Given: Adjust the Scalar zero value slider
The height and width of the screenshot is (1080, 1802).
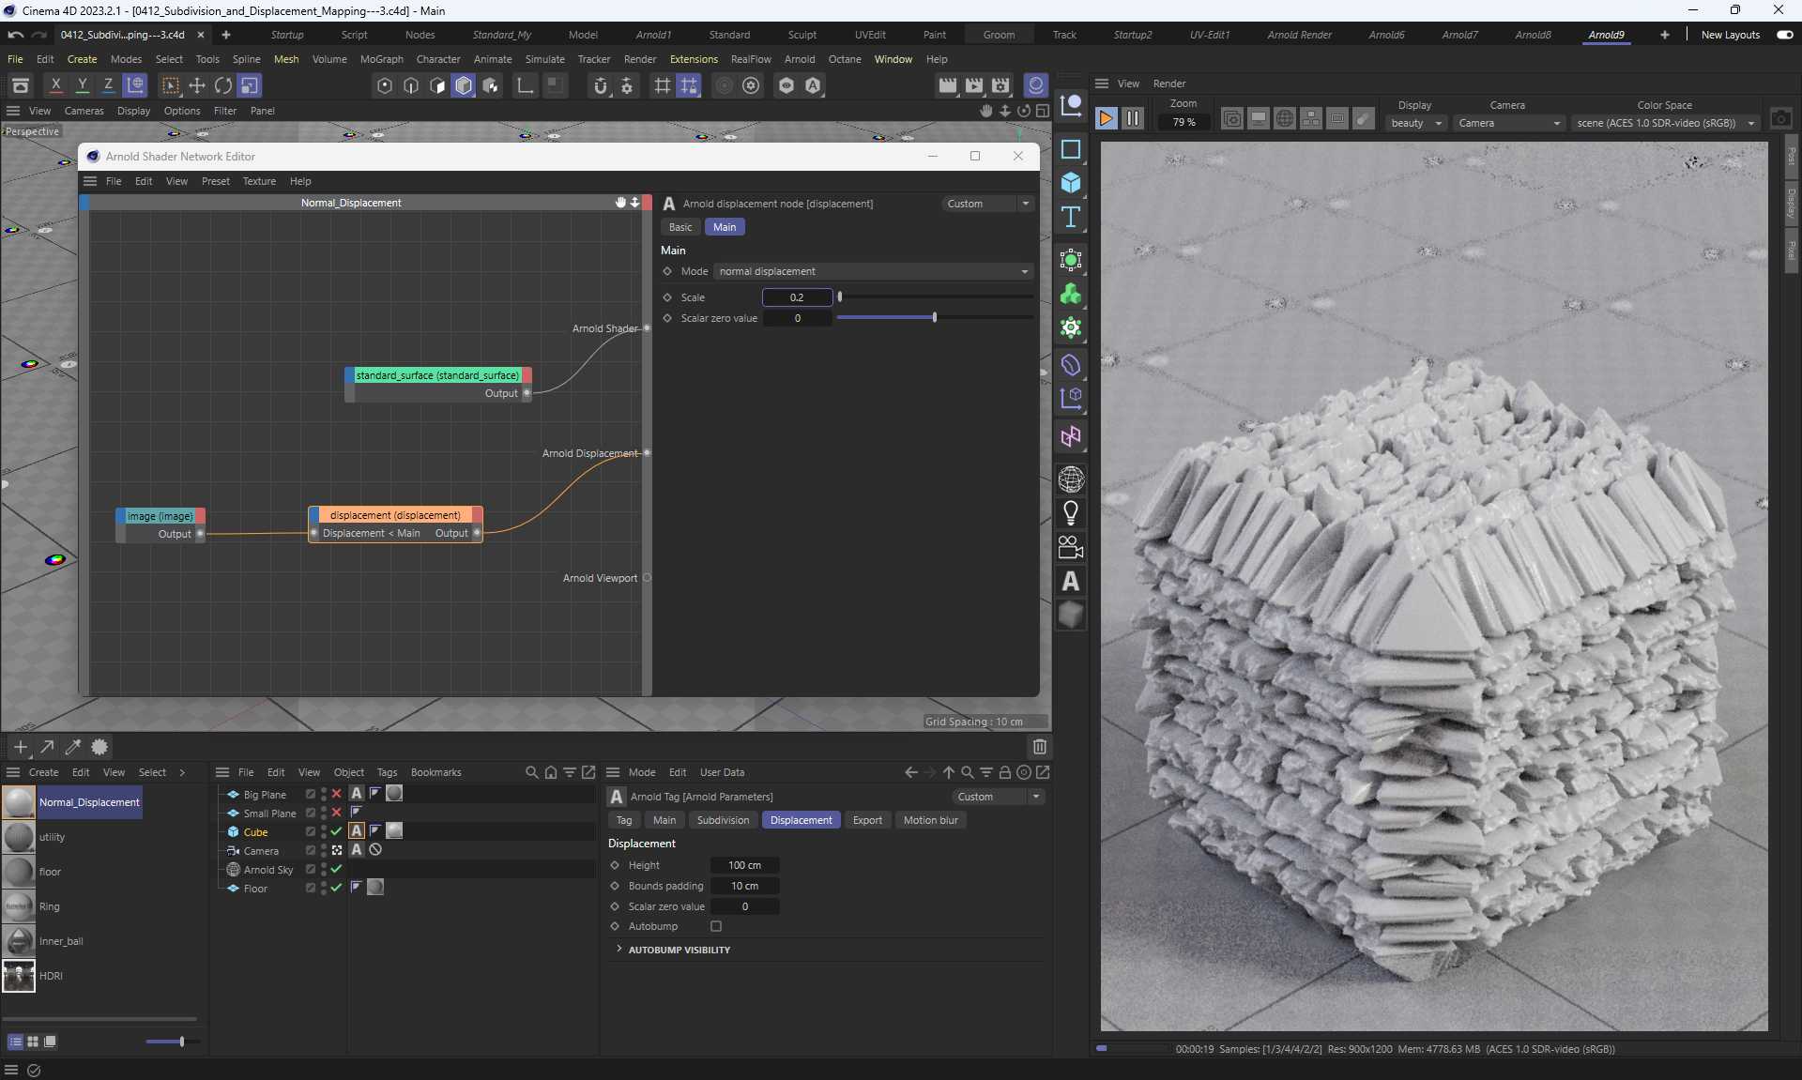Looking at the screenshot, I should (x=934, y=318).
